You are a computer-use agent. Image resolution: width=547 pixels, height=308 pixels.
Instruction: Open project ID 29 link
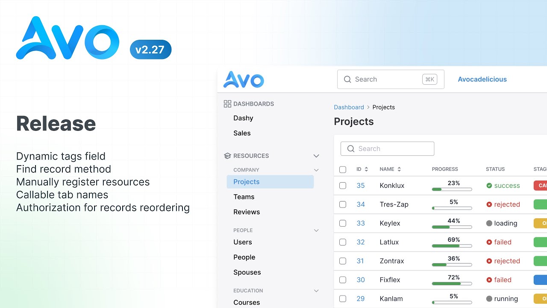click(361, 299)
